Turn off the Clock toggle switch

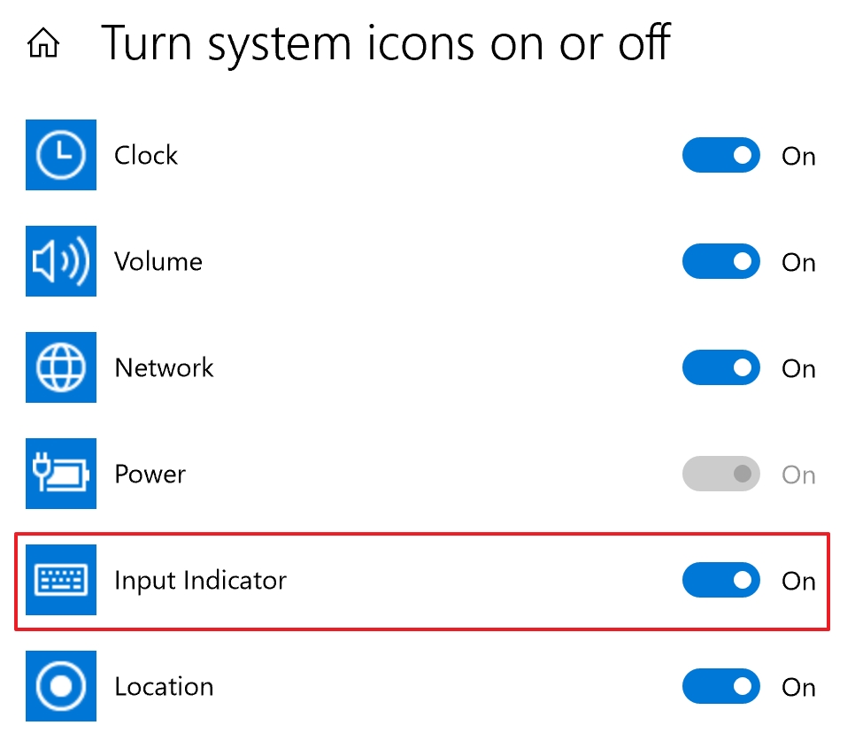(720, 156)
